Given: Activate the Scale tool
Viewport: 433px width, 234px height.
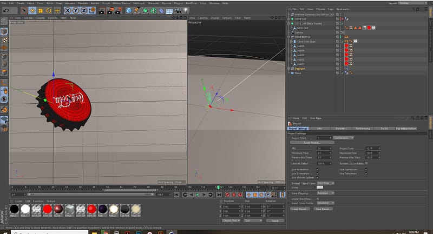Looking at the screenshot, I should click(x=41, y=11).
